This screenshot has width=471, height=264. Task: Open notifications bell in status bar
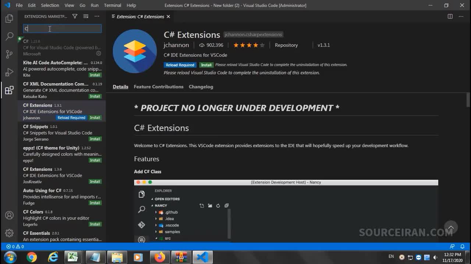pos(463,247)
